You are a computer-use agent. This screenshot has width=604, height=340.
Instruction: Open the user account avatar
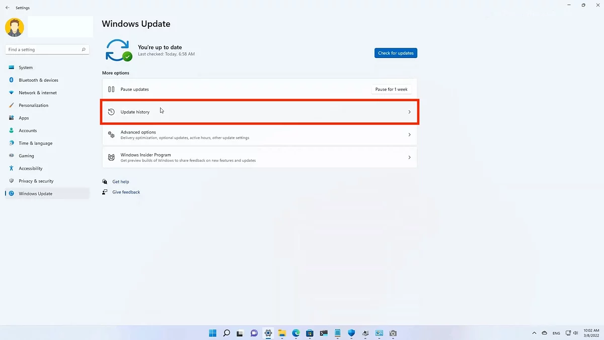15,27
